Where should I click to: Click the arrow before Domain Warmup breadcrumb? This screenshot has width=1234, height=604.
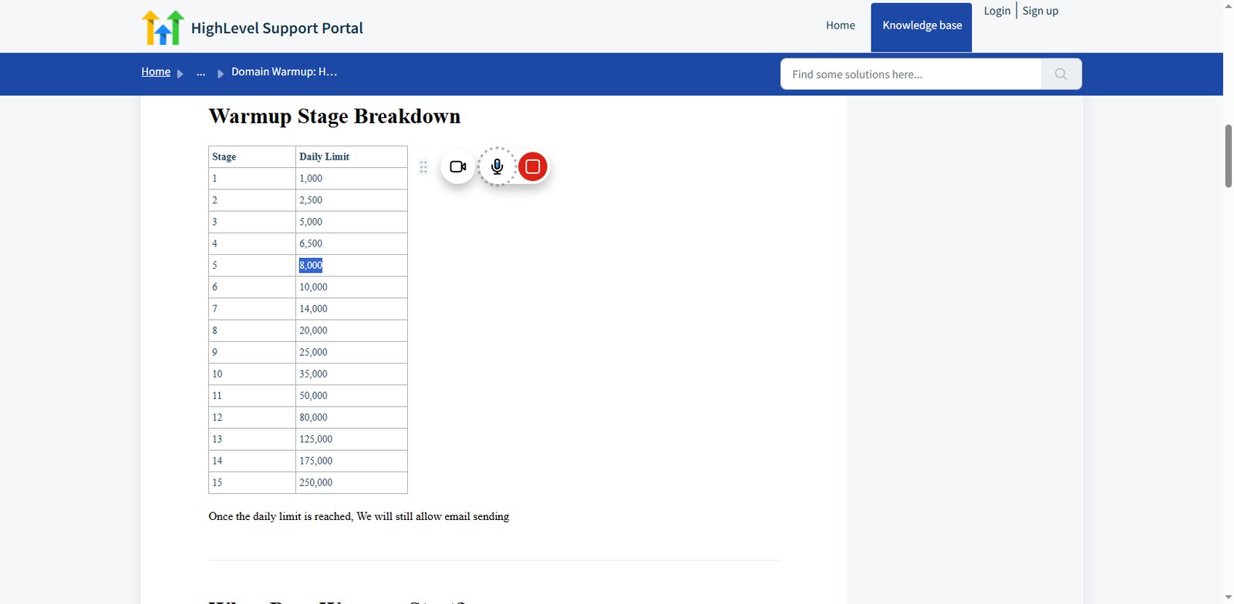221,73
